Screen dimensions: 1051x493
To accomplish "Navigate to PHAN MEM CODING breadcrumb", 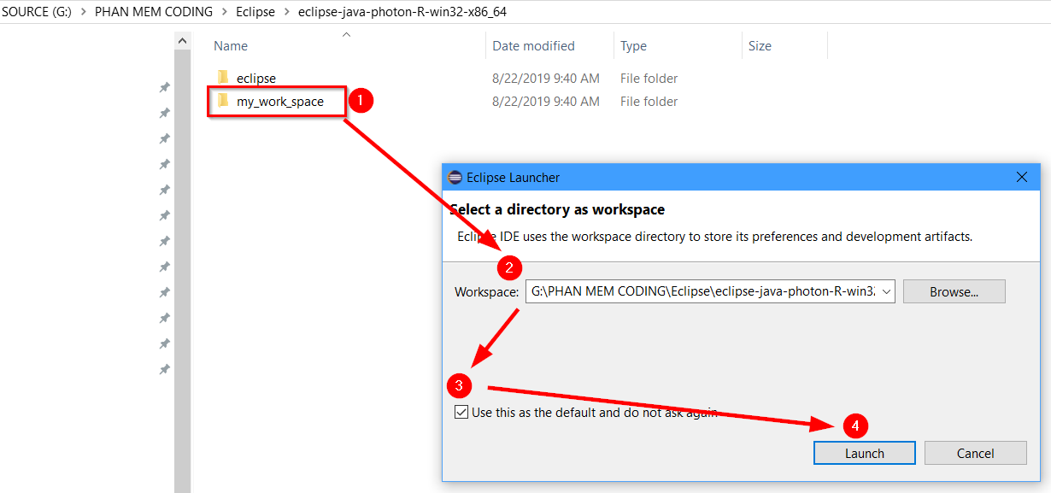I will 154,12.
